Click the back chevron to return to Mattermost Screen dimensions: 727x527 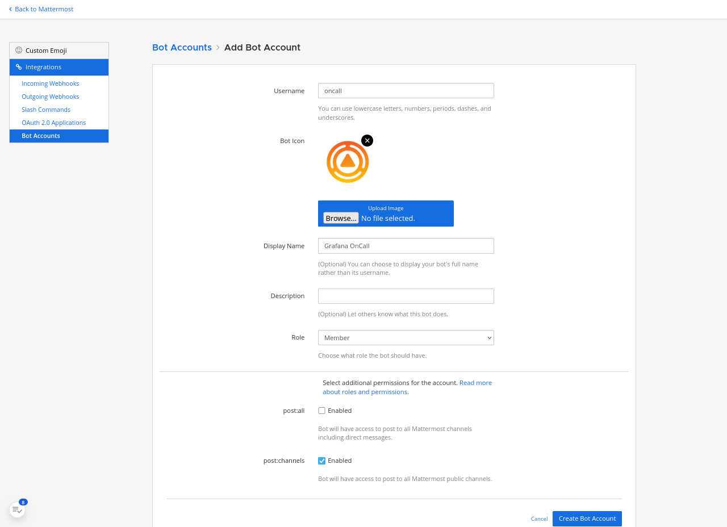click(x=10, y=9)
